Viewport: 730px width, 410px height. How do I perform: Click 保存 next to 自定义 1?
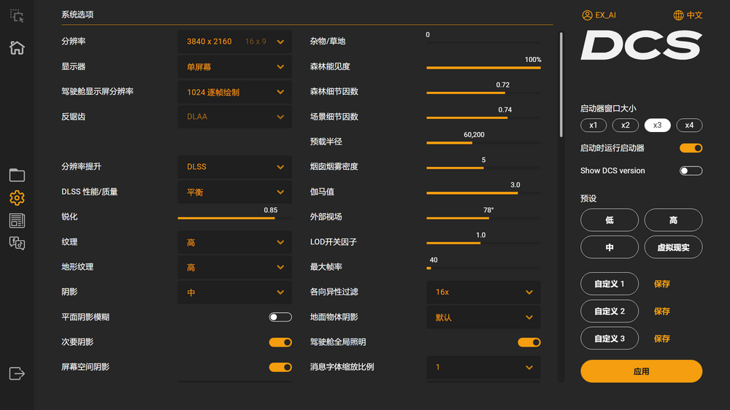[x=661, y=284]
